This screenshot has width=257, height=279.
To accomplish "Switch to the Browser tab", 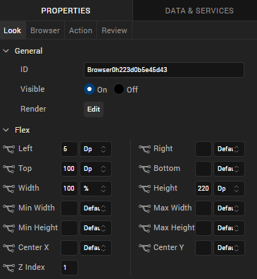I will [45, 30].
